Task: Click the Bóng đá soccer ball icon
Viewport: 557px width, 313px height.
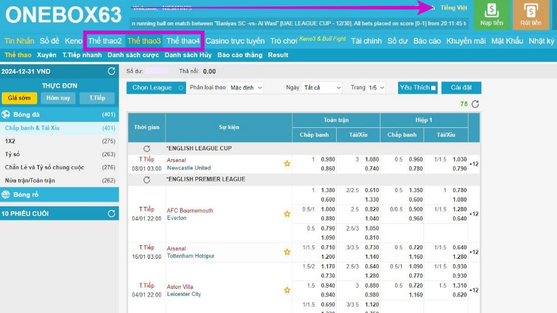Action: pos(6,114)
